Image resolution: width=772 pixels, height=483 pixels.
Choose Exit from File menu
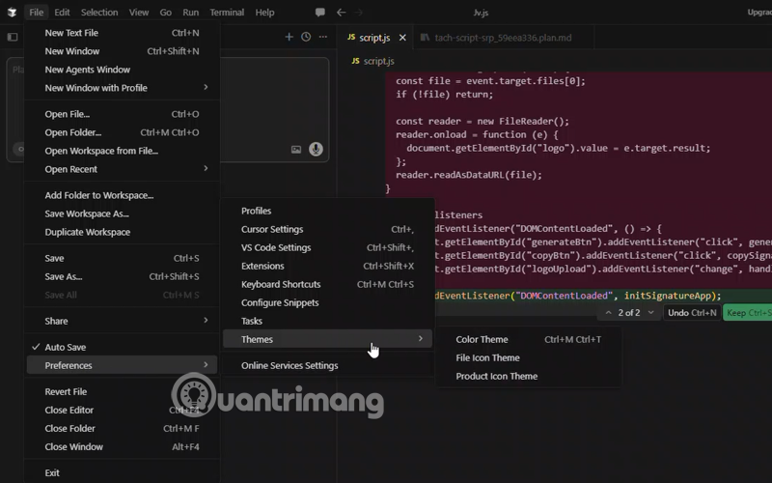point(122,472)
